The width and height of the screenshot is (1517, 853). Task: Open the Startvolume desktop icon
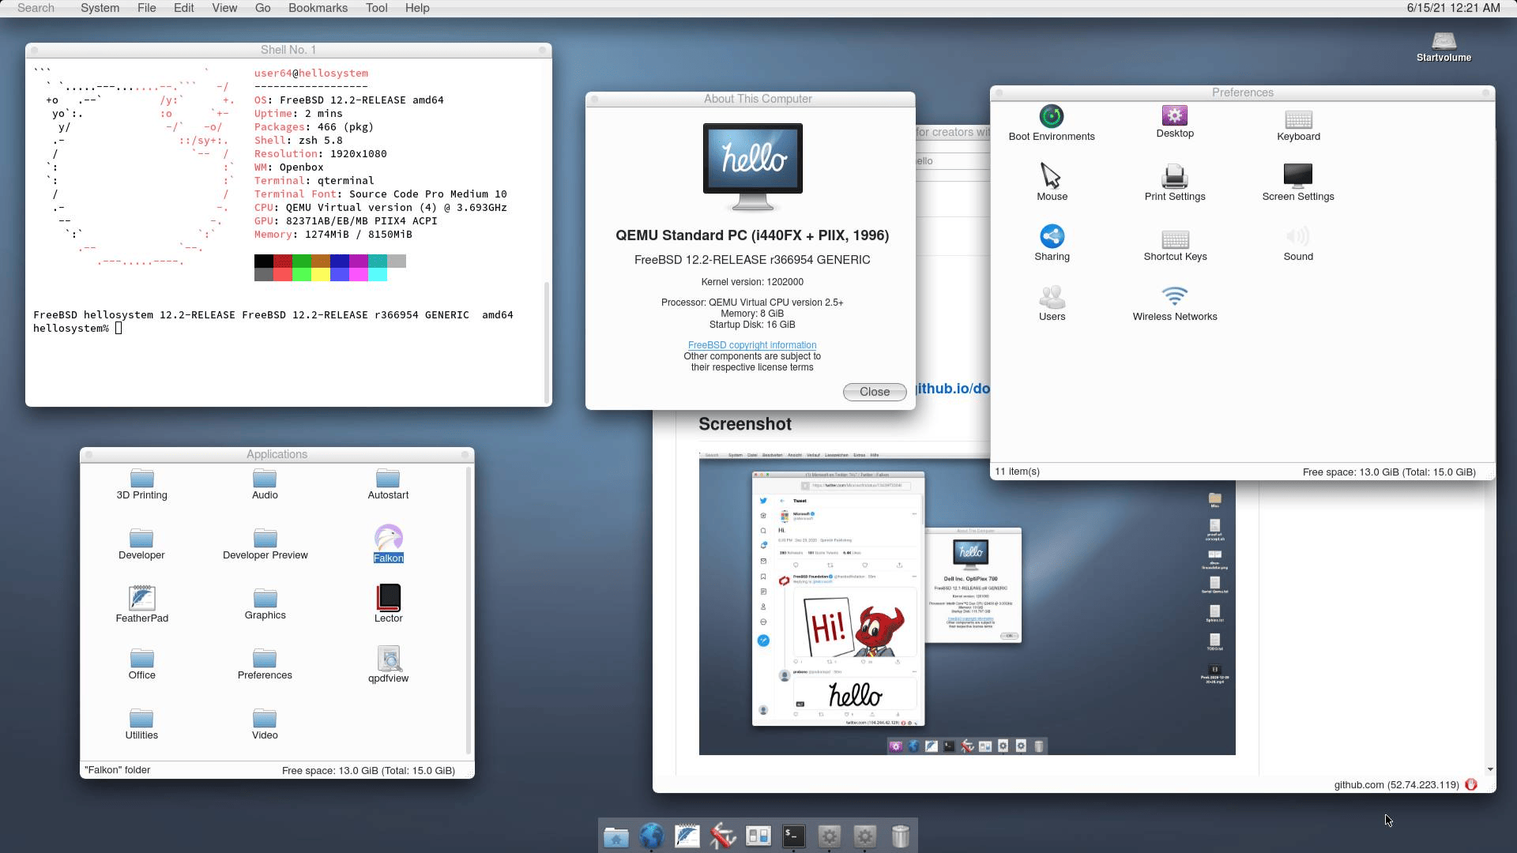point(1444,42)
